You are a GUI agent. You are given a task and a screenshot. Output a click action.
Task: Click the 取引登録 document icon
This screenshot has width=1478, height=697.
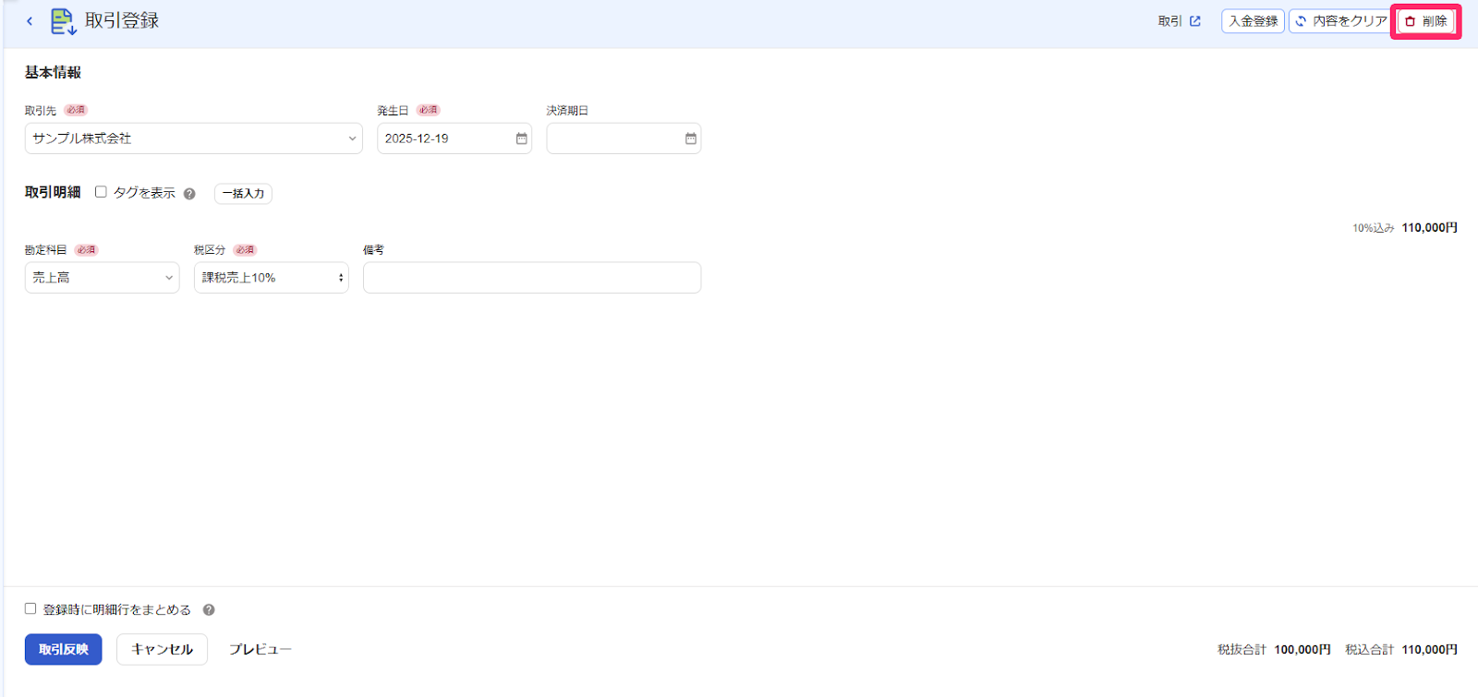coord(63,21)
